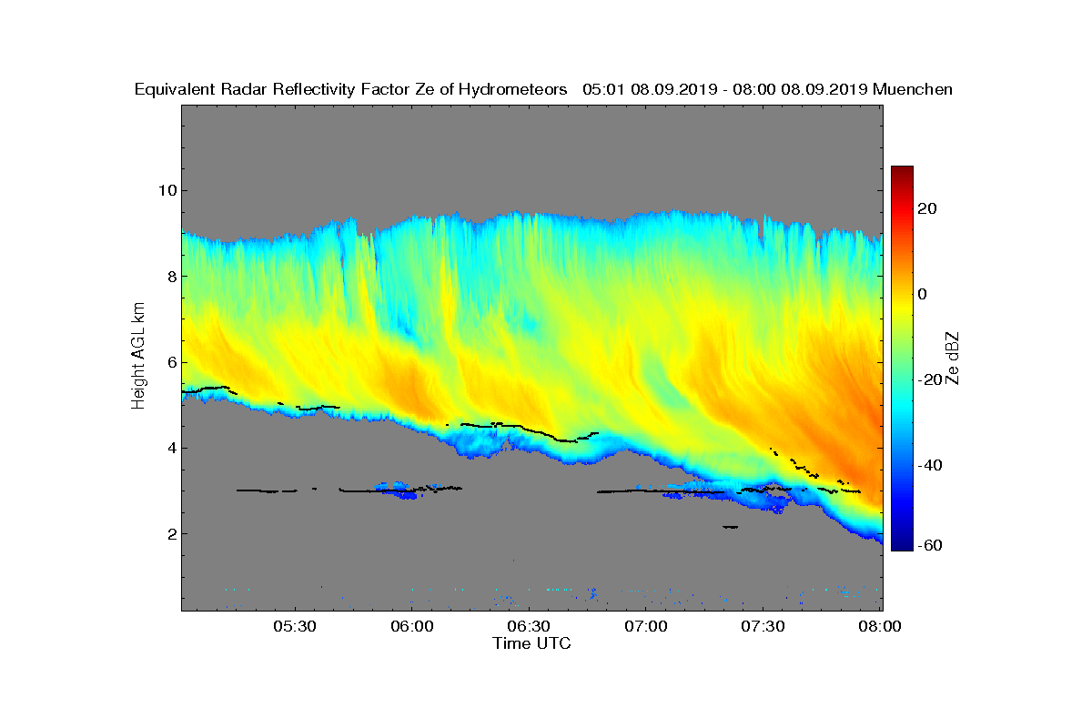
Task: Click the height tick label 2
Action: (x=170, y=533)
